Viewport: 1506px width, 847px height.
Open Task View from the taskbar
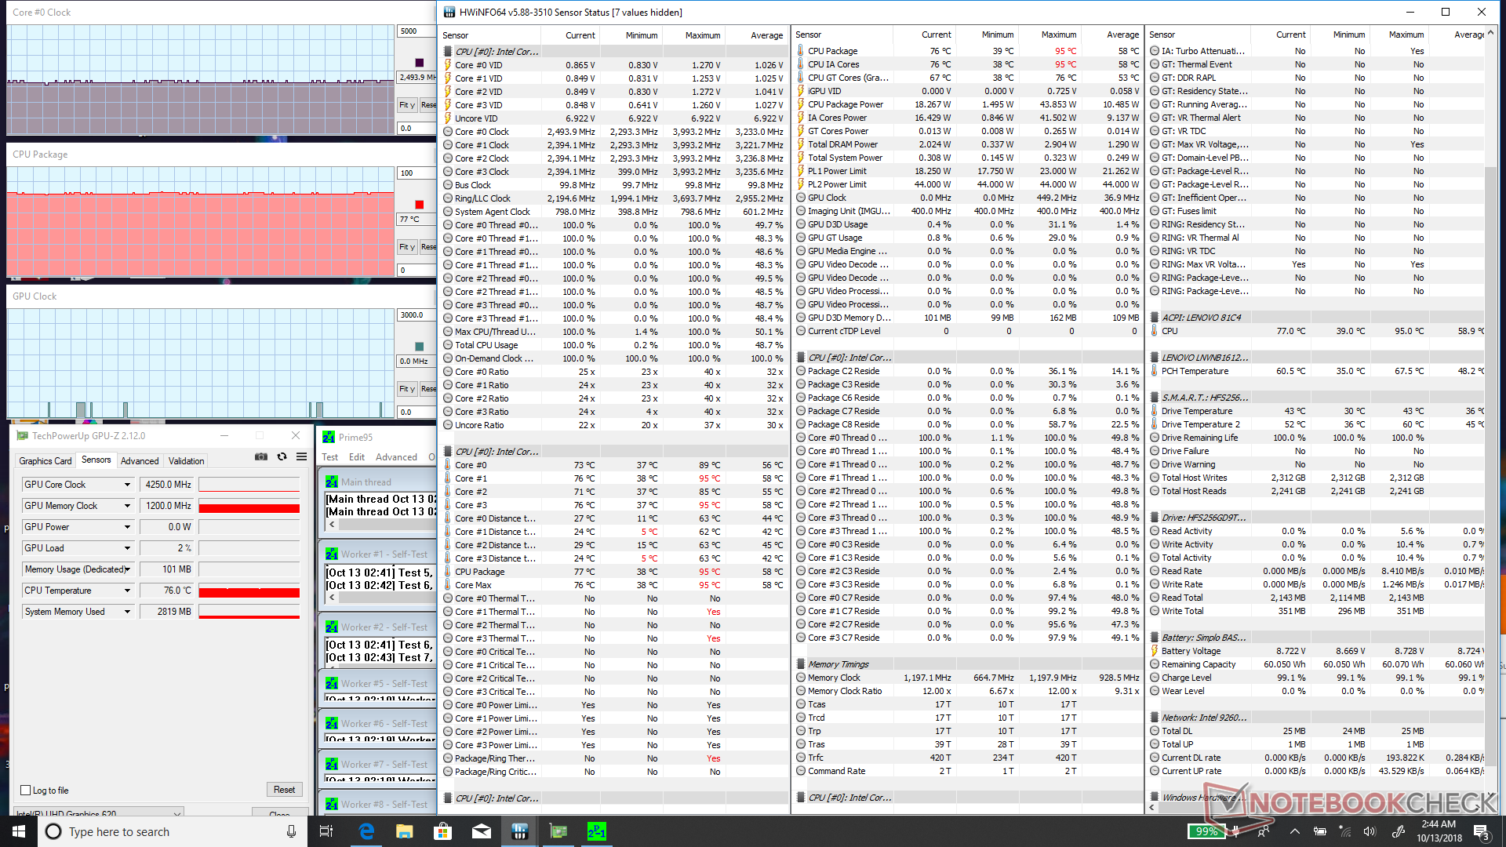[x=326, y=831]
